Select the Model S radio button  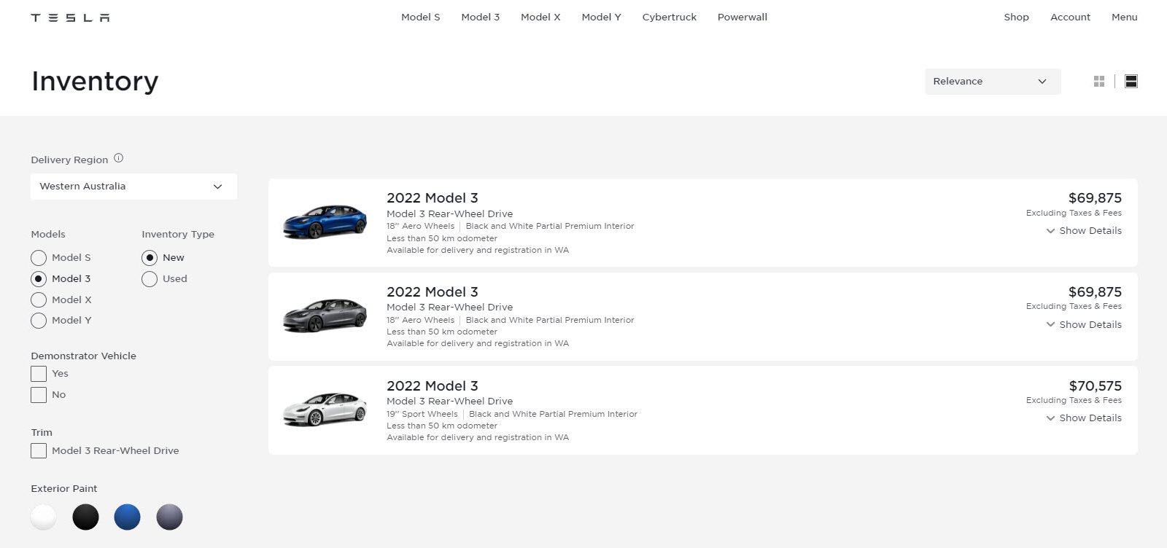click(39, 258)
